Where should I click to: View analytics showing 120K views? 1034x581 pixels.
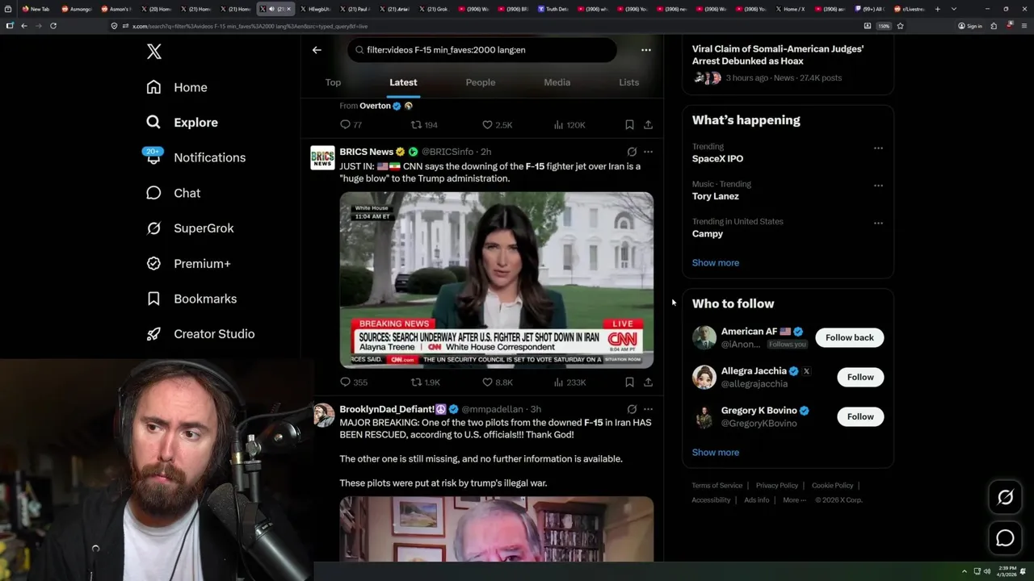(x=570, y=125)
